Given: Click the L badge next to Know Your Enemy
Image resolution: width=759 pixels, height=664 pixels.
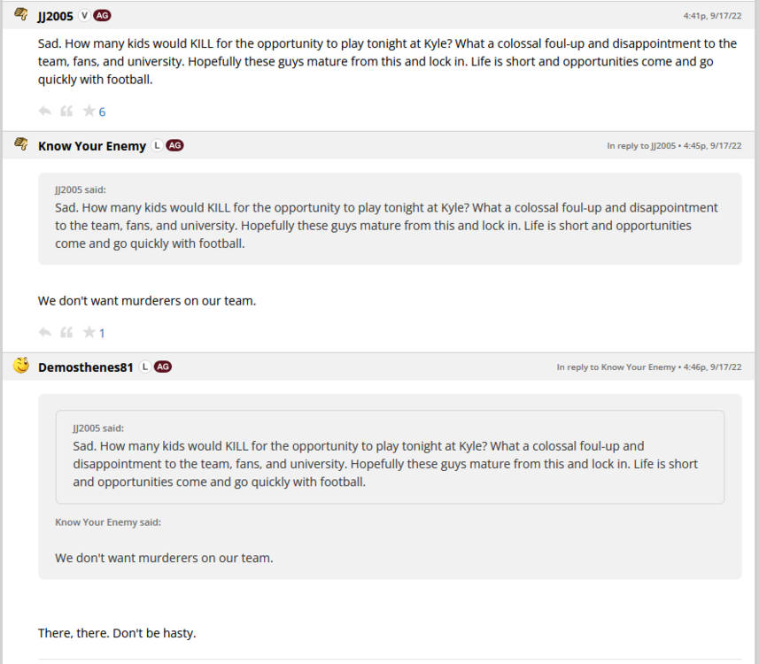Looking at the screenshot, I should (x=157, y=146).
